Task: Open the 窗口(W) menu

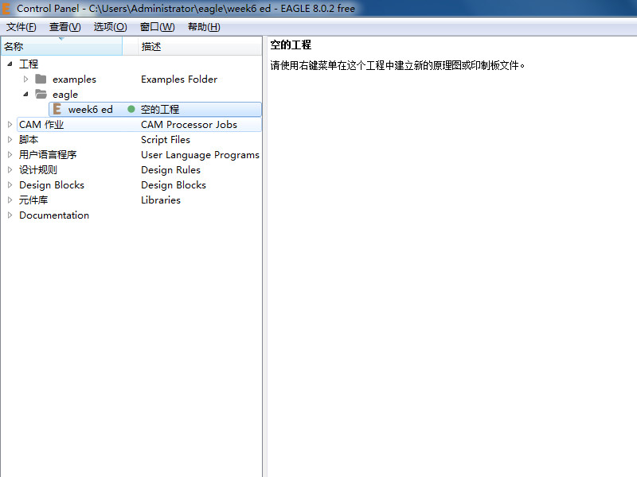Action: 157,27
